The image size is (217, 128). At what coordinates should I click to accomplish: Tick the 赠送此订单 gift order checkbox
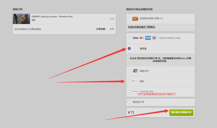tap(129, 102)
